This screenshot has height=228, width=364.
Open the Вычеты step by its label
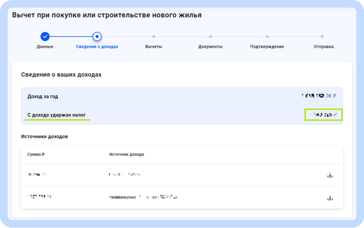click(154, 46)
